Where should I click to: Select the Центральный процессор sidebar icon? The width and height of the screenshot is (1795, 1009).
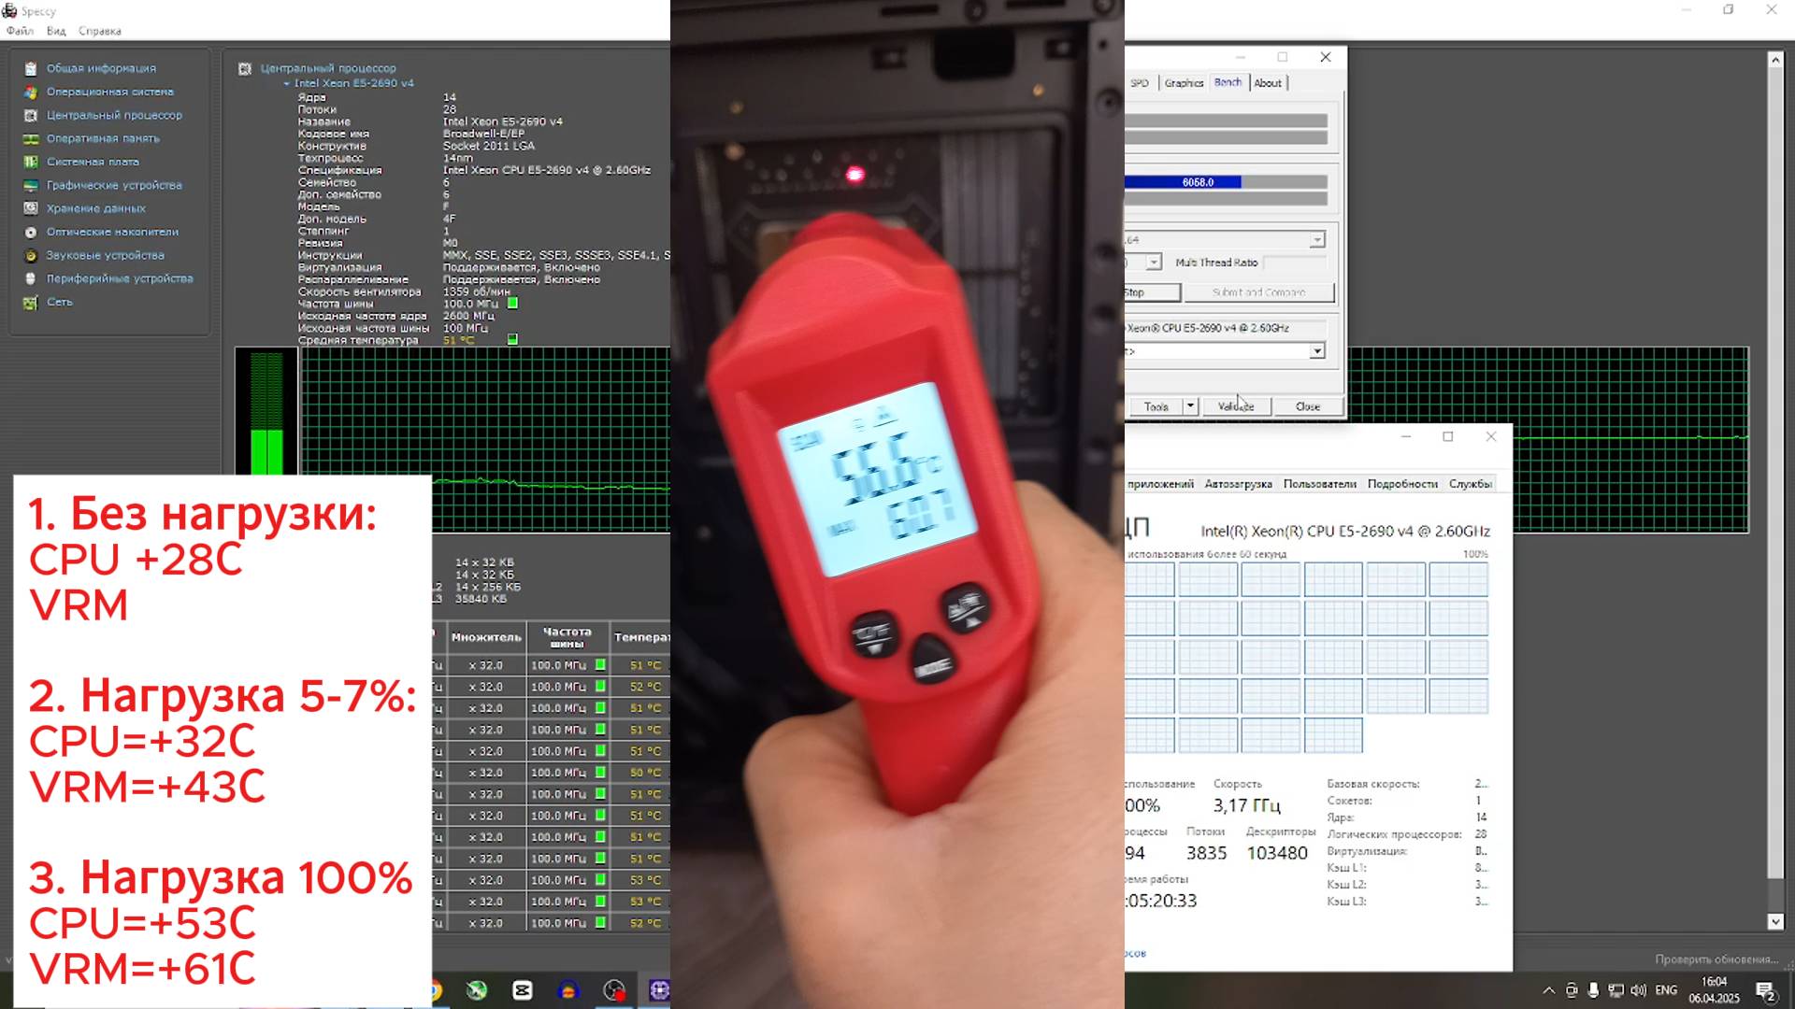tap(31, 115)
